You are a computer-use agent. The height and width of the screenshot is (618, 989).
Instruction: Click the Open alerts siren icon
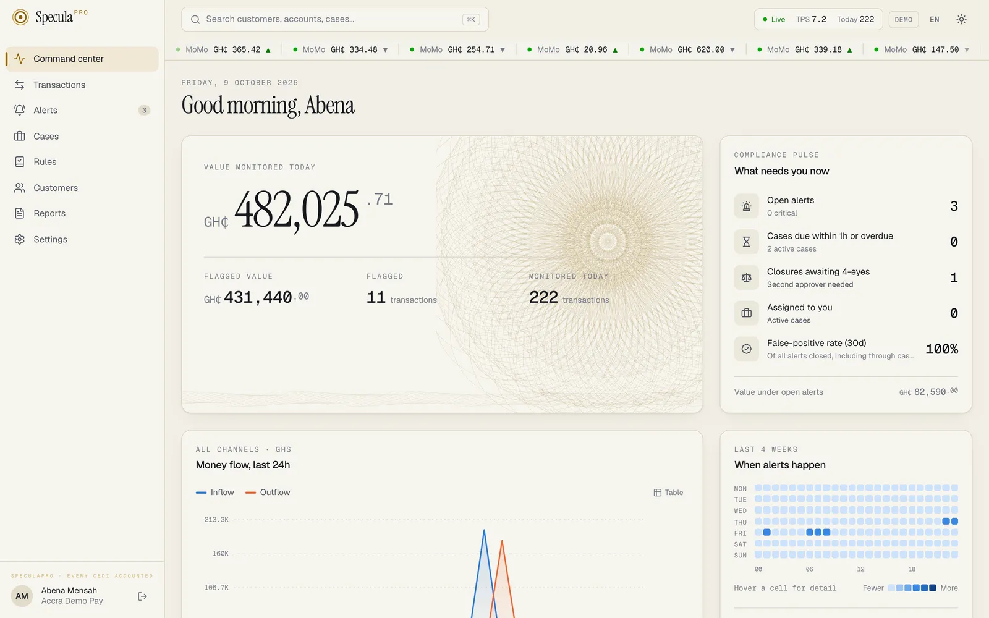[747, 206]
